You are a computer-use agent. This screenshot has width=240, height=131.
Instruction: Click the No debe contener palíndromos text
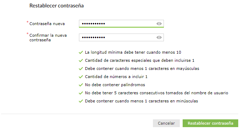click(115, 85)
